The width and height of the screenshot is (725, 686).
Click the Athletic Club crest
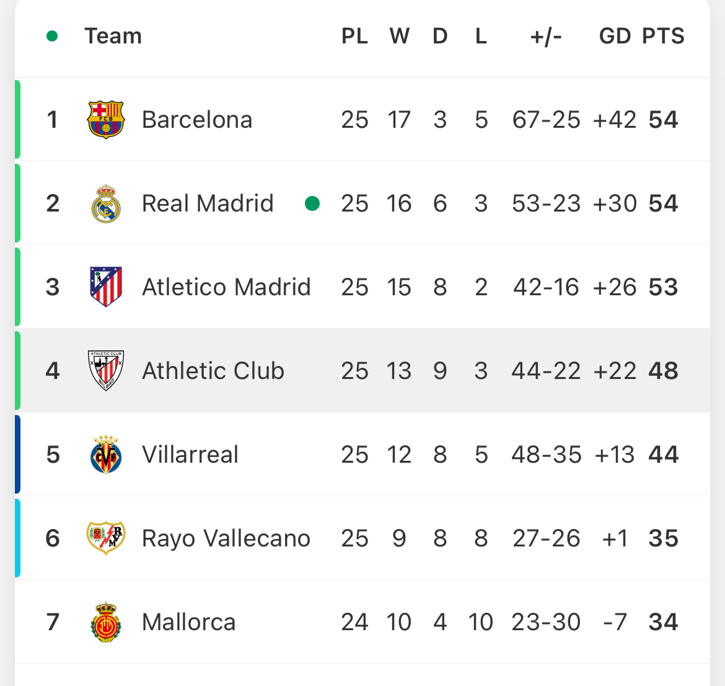106,370
